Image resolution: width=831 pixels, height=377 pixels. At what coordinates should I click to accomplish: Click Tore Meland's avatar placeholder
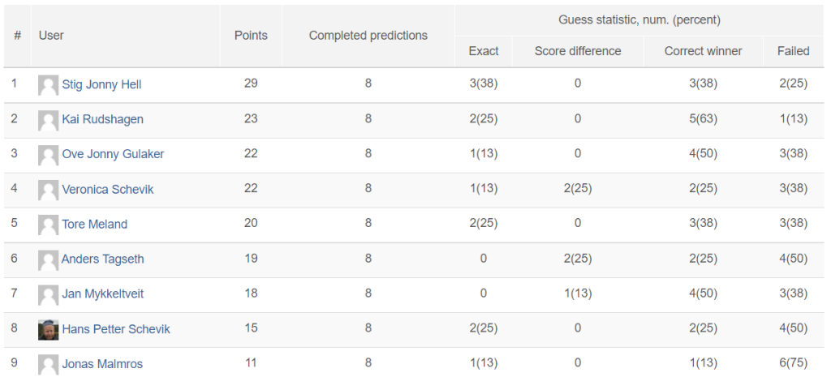(x=48, y=225)
